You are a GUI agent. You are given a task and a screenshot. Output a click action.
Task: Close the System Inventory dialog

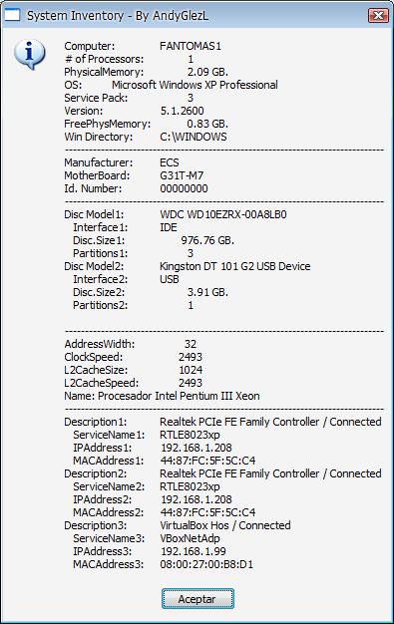[x=378, y=16]
